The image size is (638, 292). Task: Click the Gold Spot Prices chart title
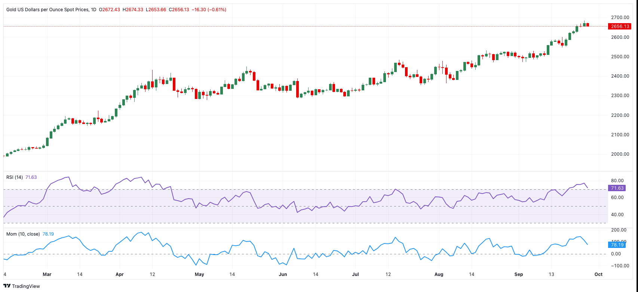[x=47, y=10]
